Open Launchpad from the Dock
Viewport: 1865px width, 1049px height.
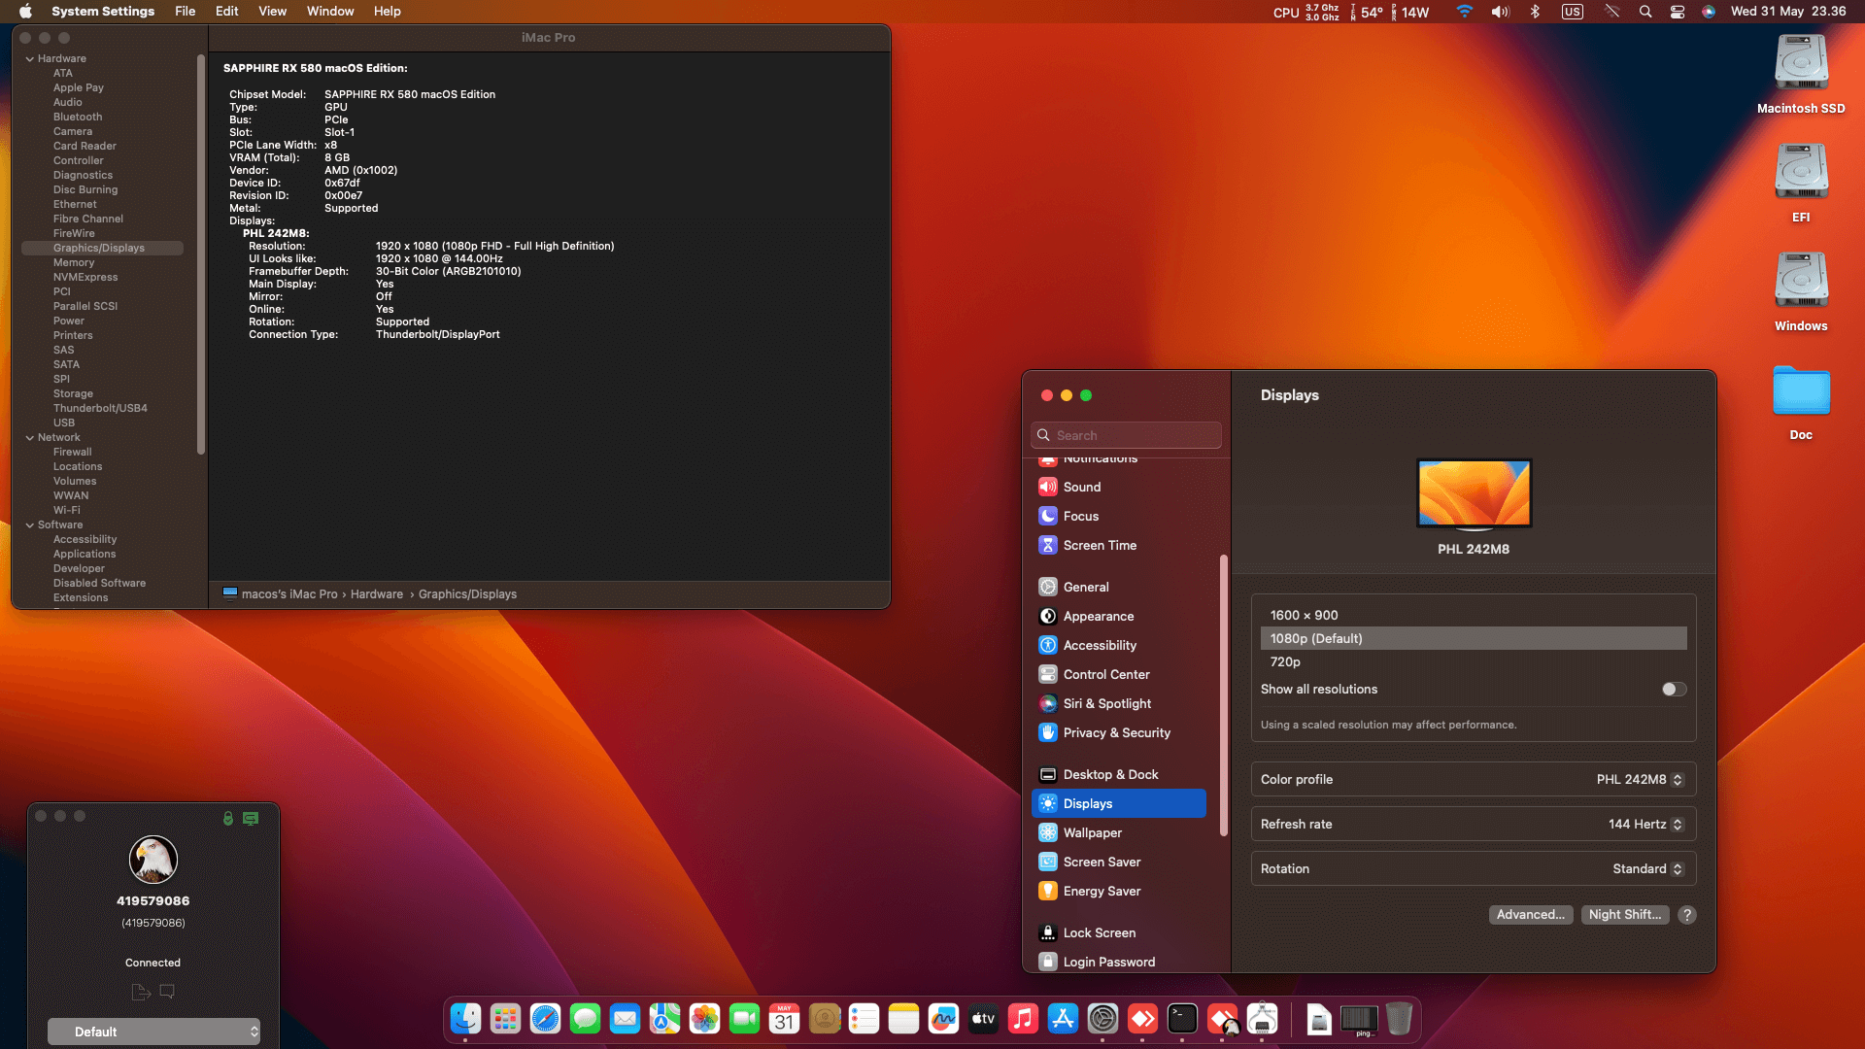505,1019
